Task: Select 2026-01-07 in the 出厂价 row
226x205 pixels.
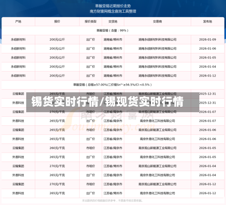Action: click(207, 121)
